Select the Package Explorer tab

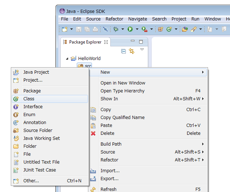(85, 42)
